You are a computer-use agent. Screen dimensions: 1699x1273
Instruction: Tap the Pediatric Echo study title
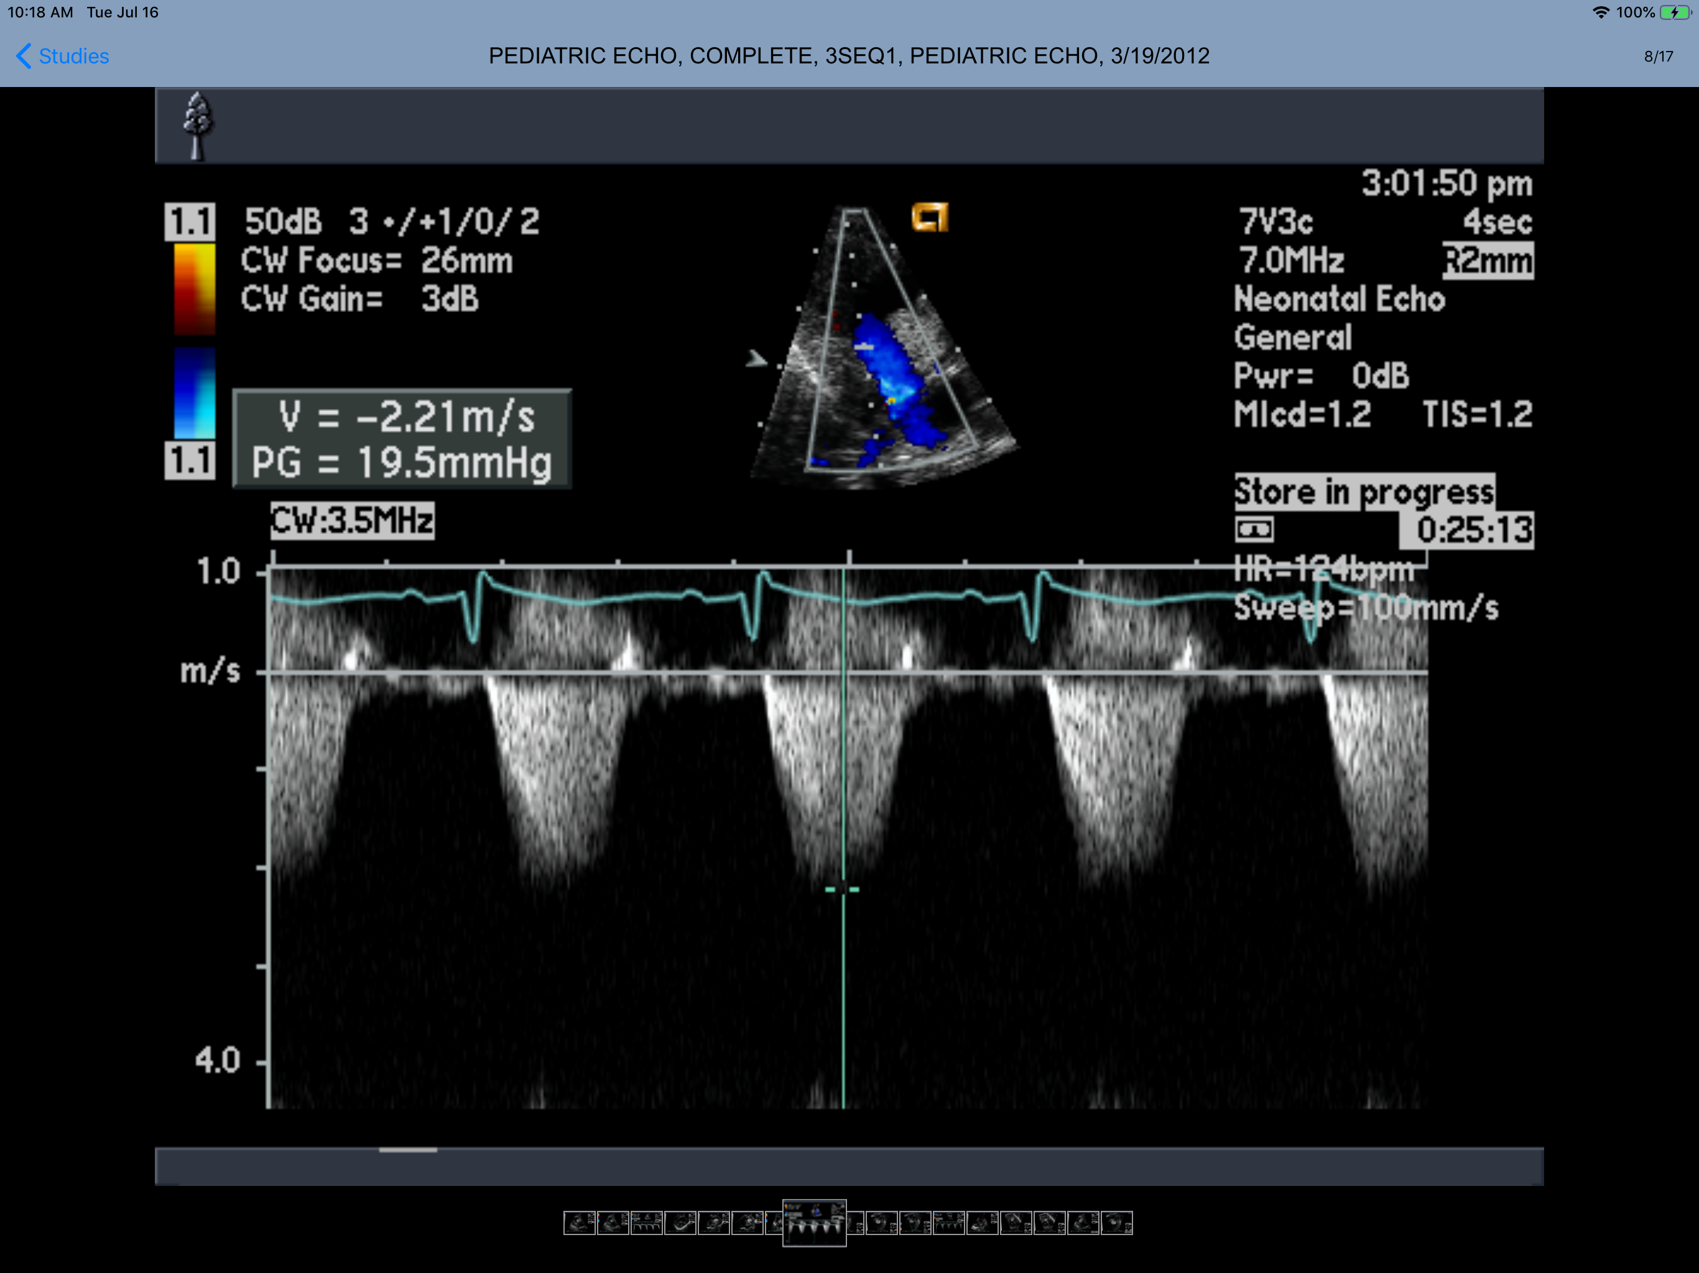pyautogui.click(x=849, y=56)
